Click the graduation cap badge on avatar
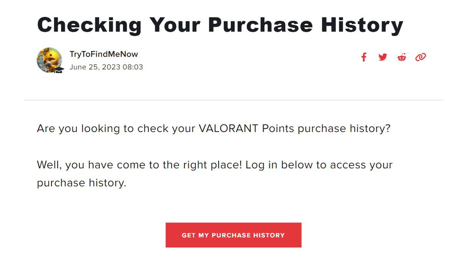 (x=58, y=70)
